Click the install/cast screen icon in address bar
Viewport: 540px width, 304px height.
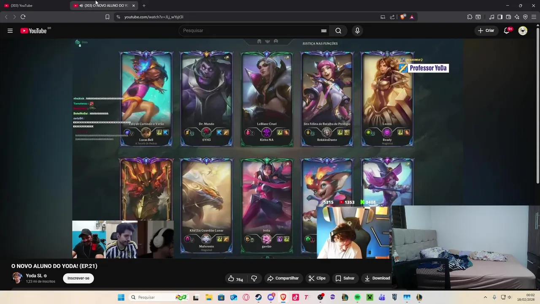pyautogui.click(x=383, y=17)
